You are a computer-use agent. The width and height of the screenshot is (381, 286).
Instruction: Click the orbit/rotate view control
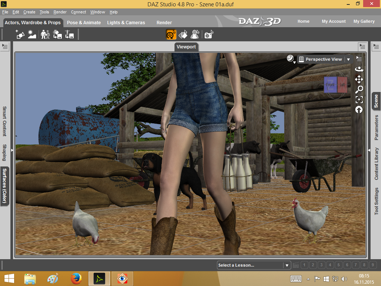[x=359, y=69]
